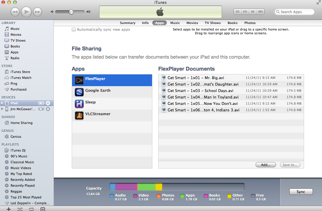Enable Automatically sync new apps

pos(74,30)
